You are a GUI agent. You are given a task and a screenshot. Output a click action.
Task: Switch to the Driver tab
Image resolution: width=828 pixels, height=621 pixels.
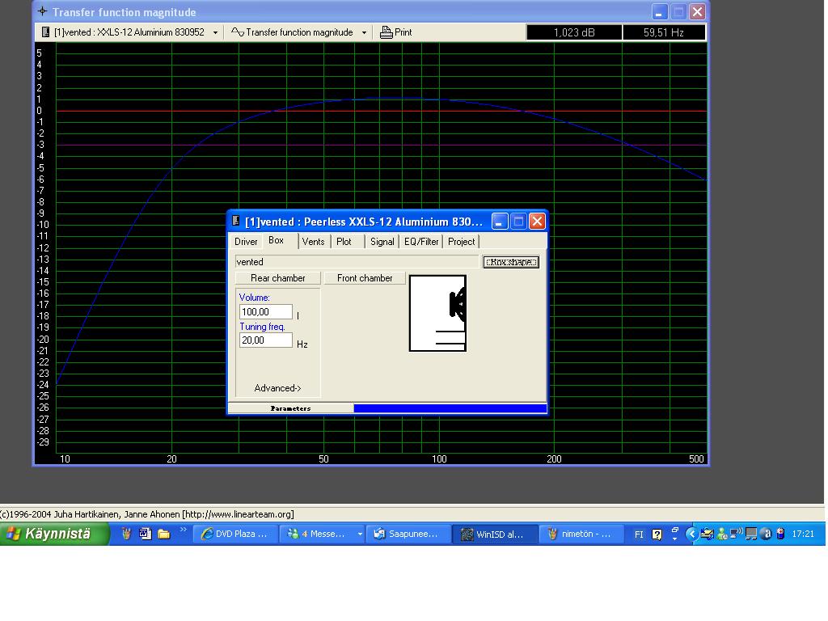[x=246, y=242]
